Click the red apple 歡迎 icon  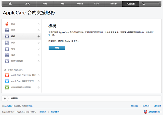(x=7, y=24)
